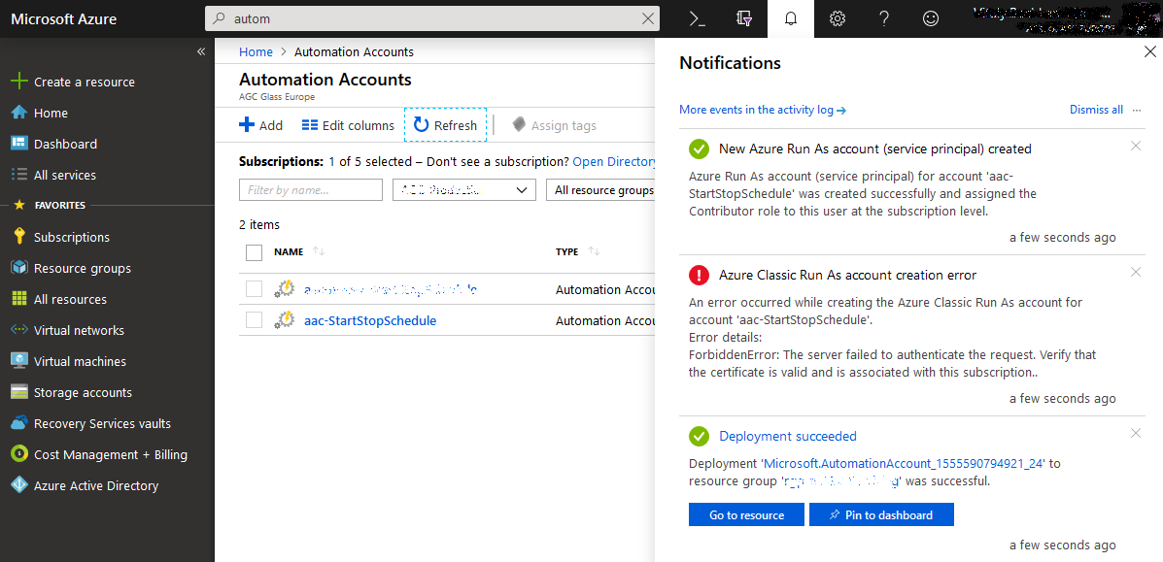Open Resource groups favorite

[71, 269]
